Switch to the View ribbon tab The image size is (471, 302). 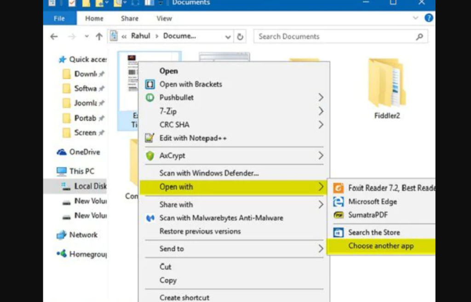pos(164,18)
